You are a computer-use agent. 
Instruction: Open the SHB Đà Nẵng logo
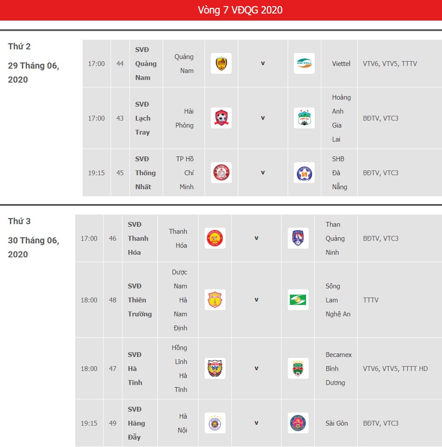pos(304,173)
